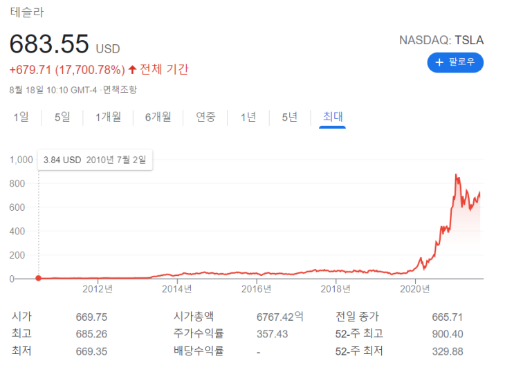Click the 2020년 axis label

pyautogui.click(x=414, y=289)
